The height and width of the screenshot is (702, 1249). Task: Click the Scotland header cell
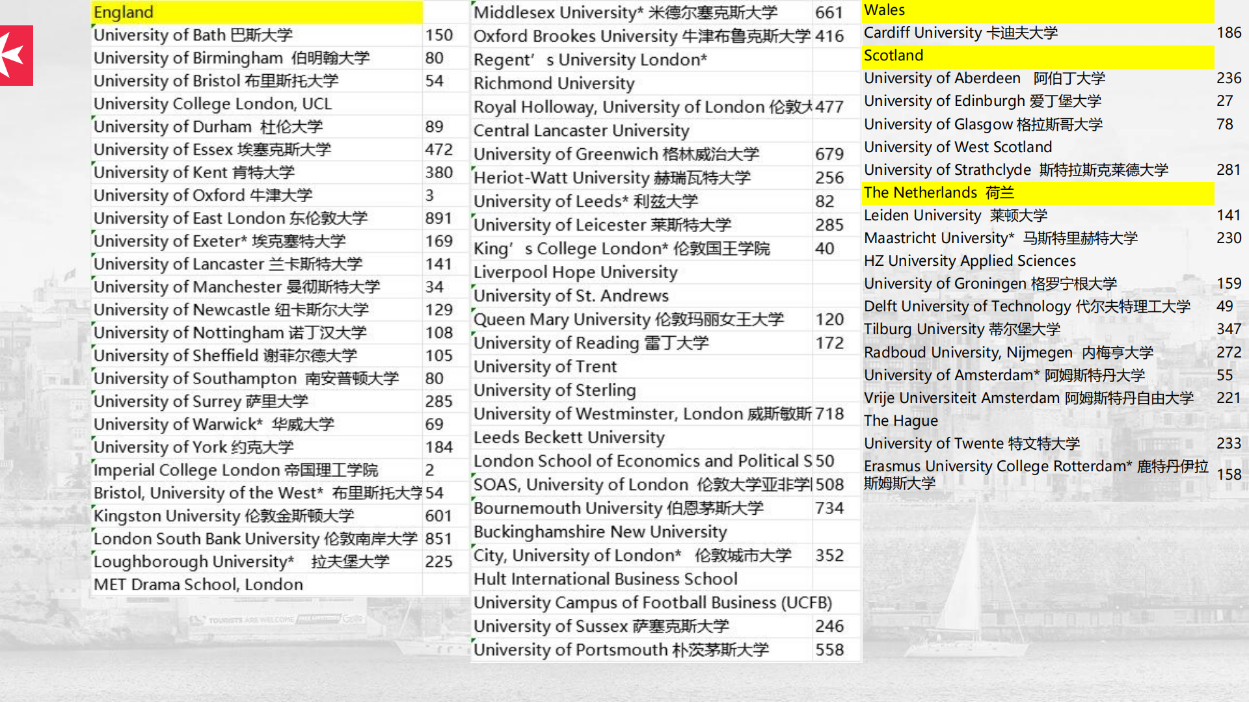[1038, 56]
